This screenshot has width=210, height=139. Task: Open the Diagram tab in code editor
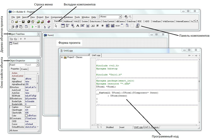pyautogui.click(x=155, y=127)
